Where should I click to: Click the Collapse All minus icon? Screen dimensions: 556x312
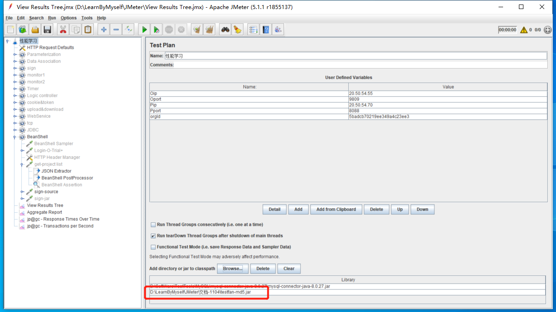[x=116, y=30]
